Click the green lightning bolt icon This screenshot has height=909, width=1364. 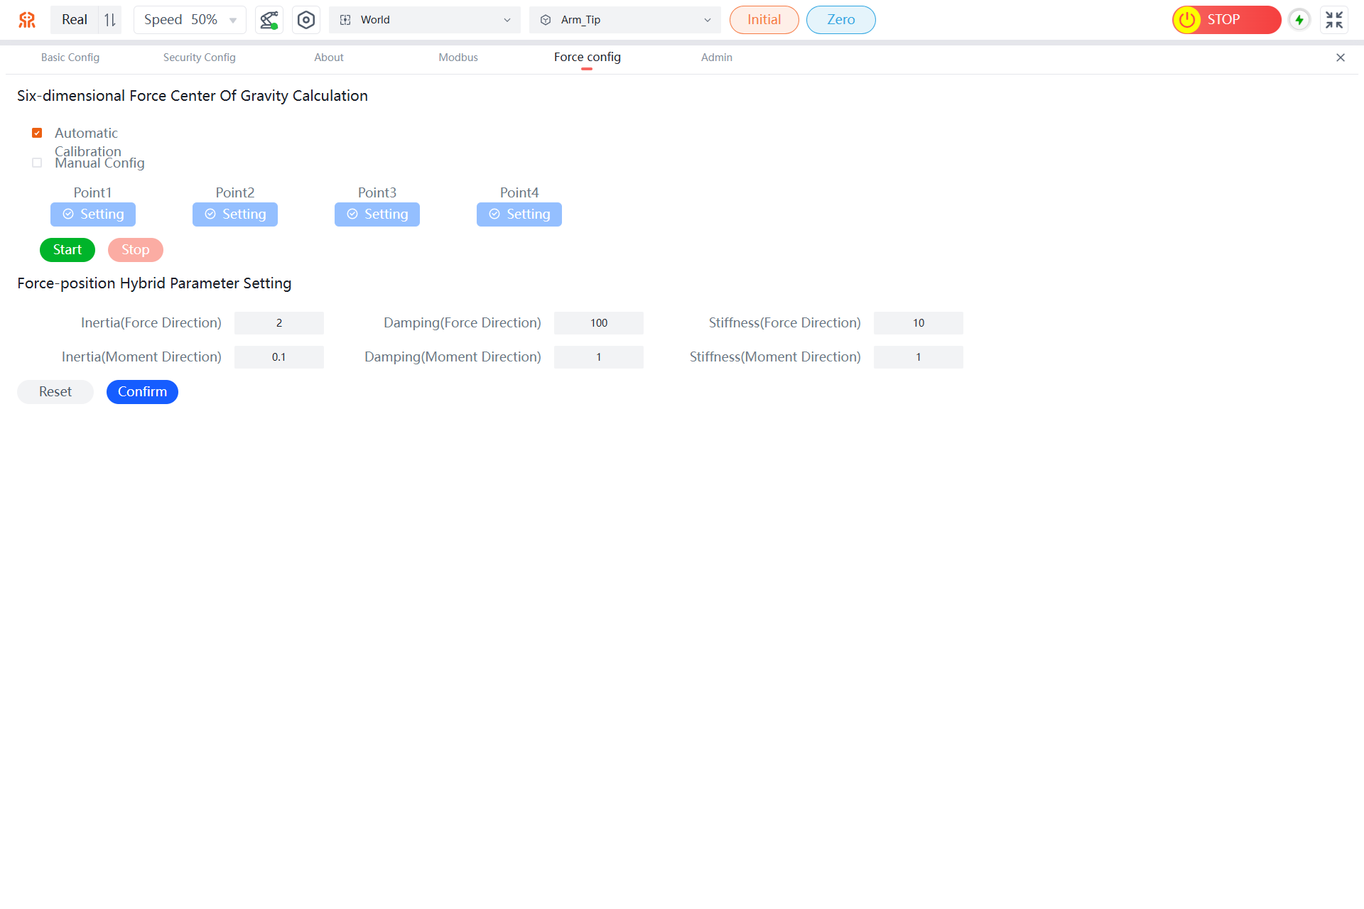1299,20
